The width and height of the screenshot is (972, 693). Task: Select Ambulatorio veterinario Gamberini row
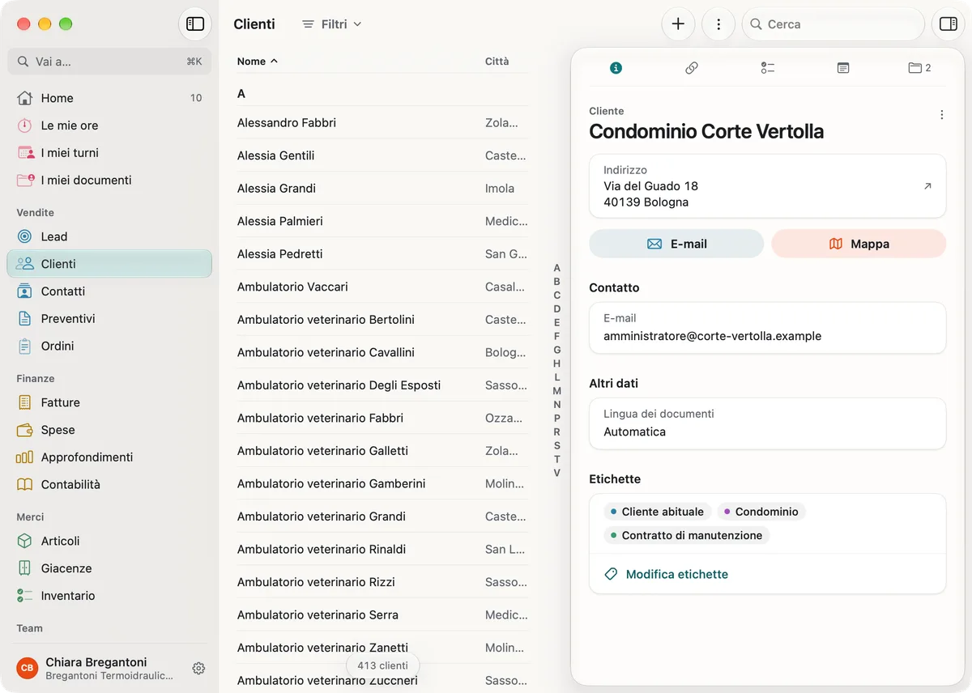[x=382, y=483]
